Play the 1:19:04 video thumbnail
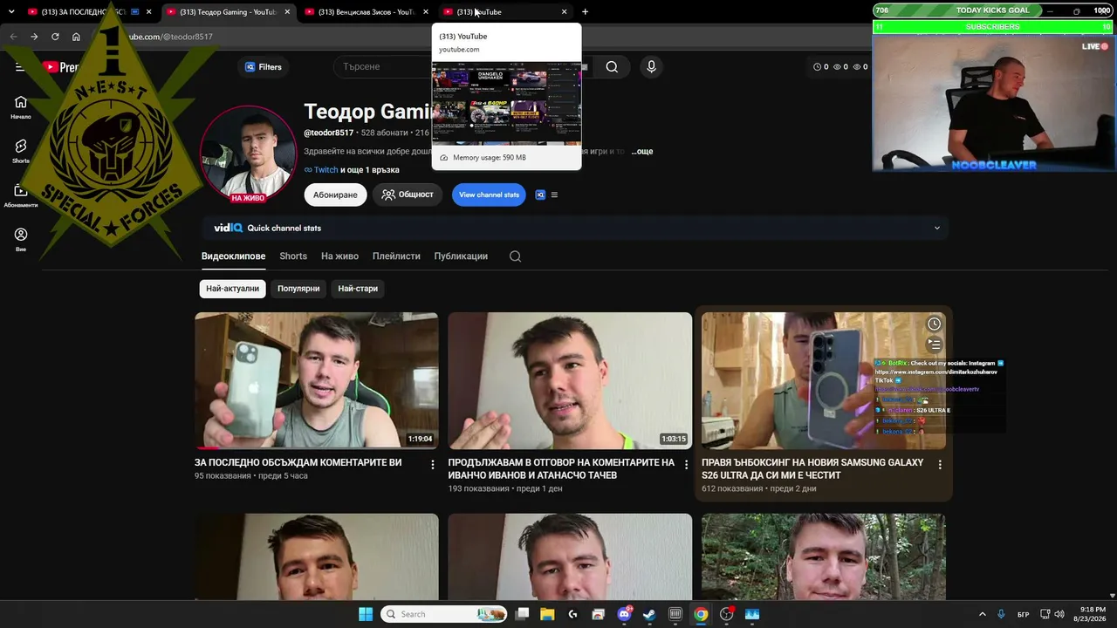 point(317,380)
